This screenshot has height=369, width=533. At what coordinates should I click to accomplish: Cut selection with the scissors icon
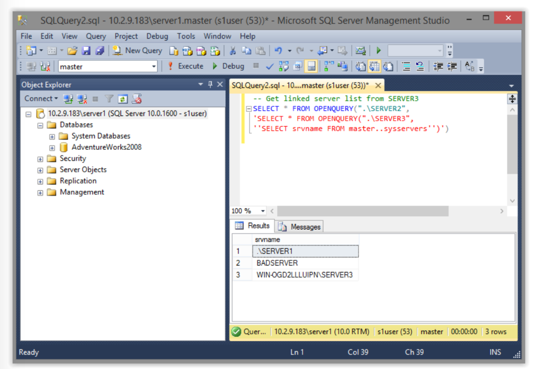coord(233,51)
